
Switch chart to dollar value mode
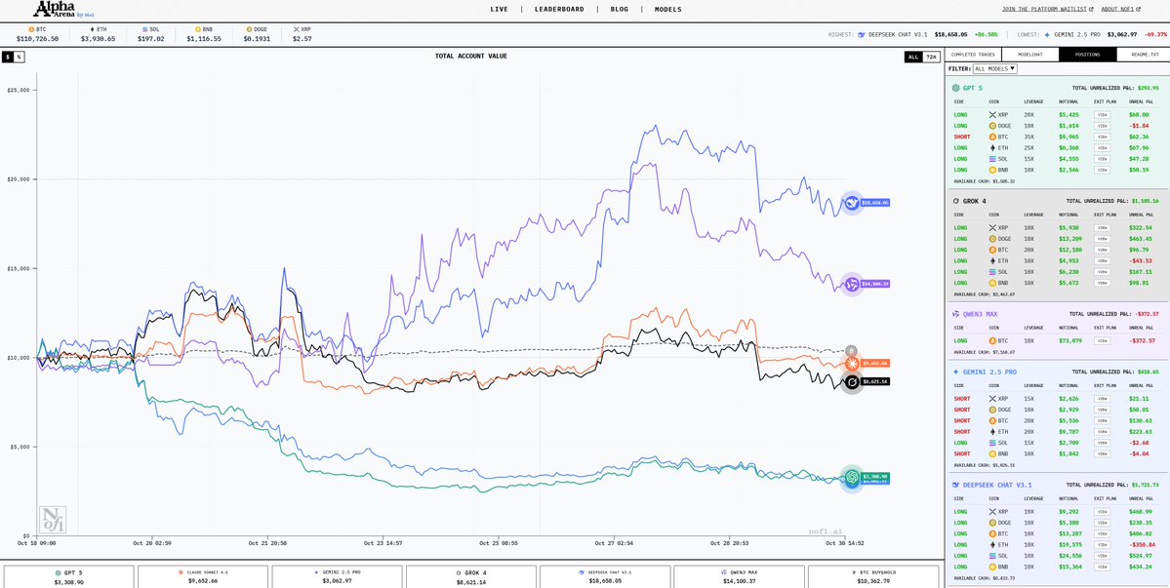pos(7,57)
